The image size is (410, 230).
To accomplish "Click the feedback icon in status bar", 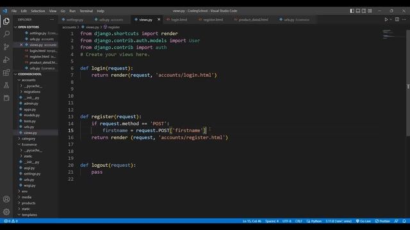I will tap(397, 221).
